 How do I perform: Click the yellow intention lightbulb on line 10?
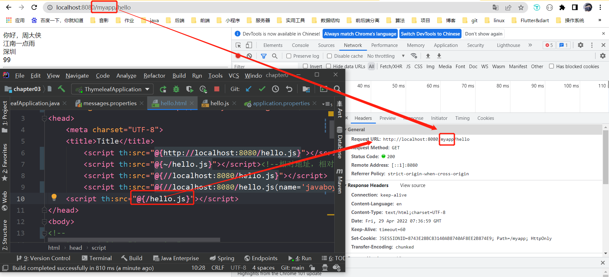(x=54, y=197)
